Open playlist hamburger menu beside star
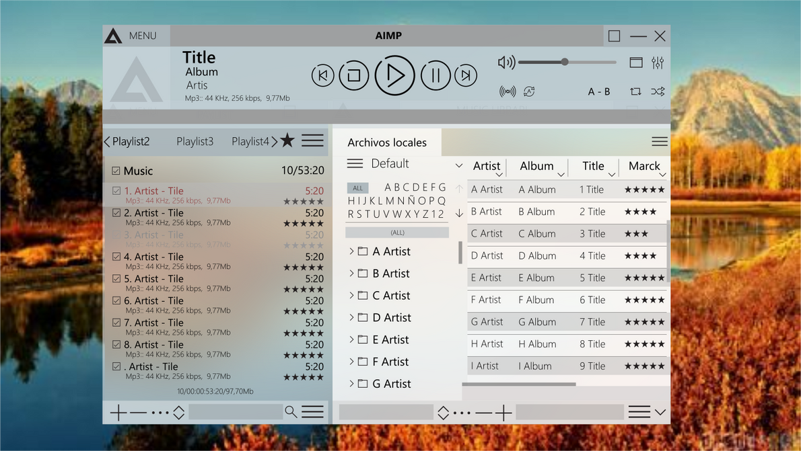 click(x=312, y=140)
